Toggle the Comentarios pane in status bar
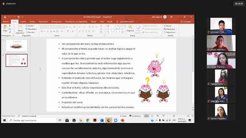The height and width of the screenshot is (138, 246). 135,116
